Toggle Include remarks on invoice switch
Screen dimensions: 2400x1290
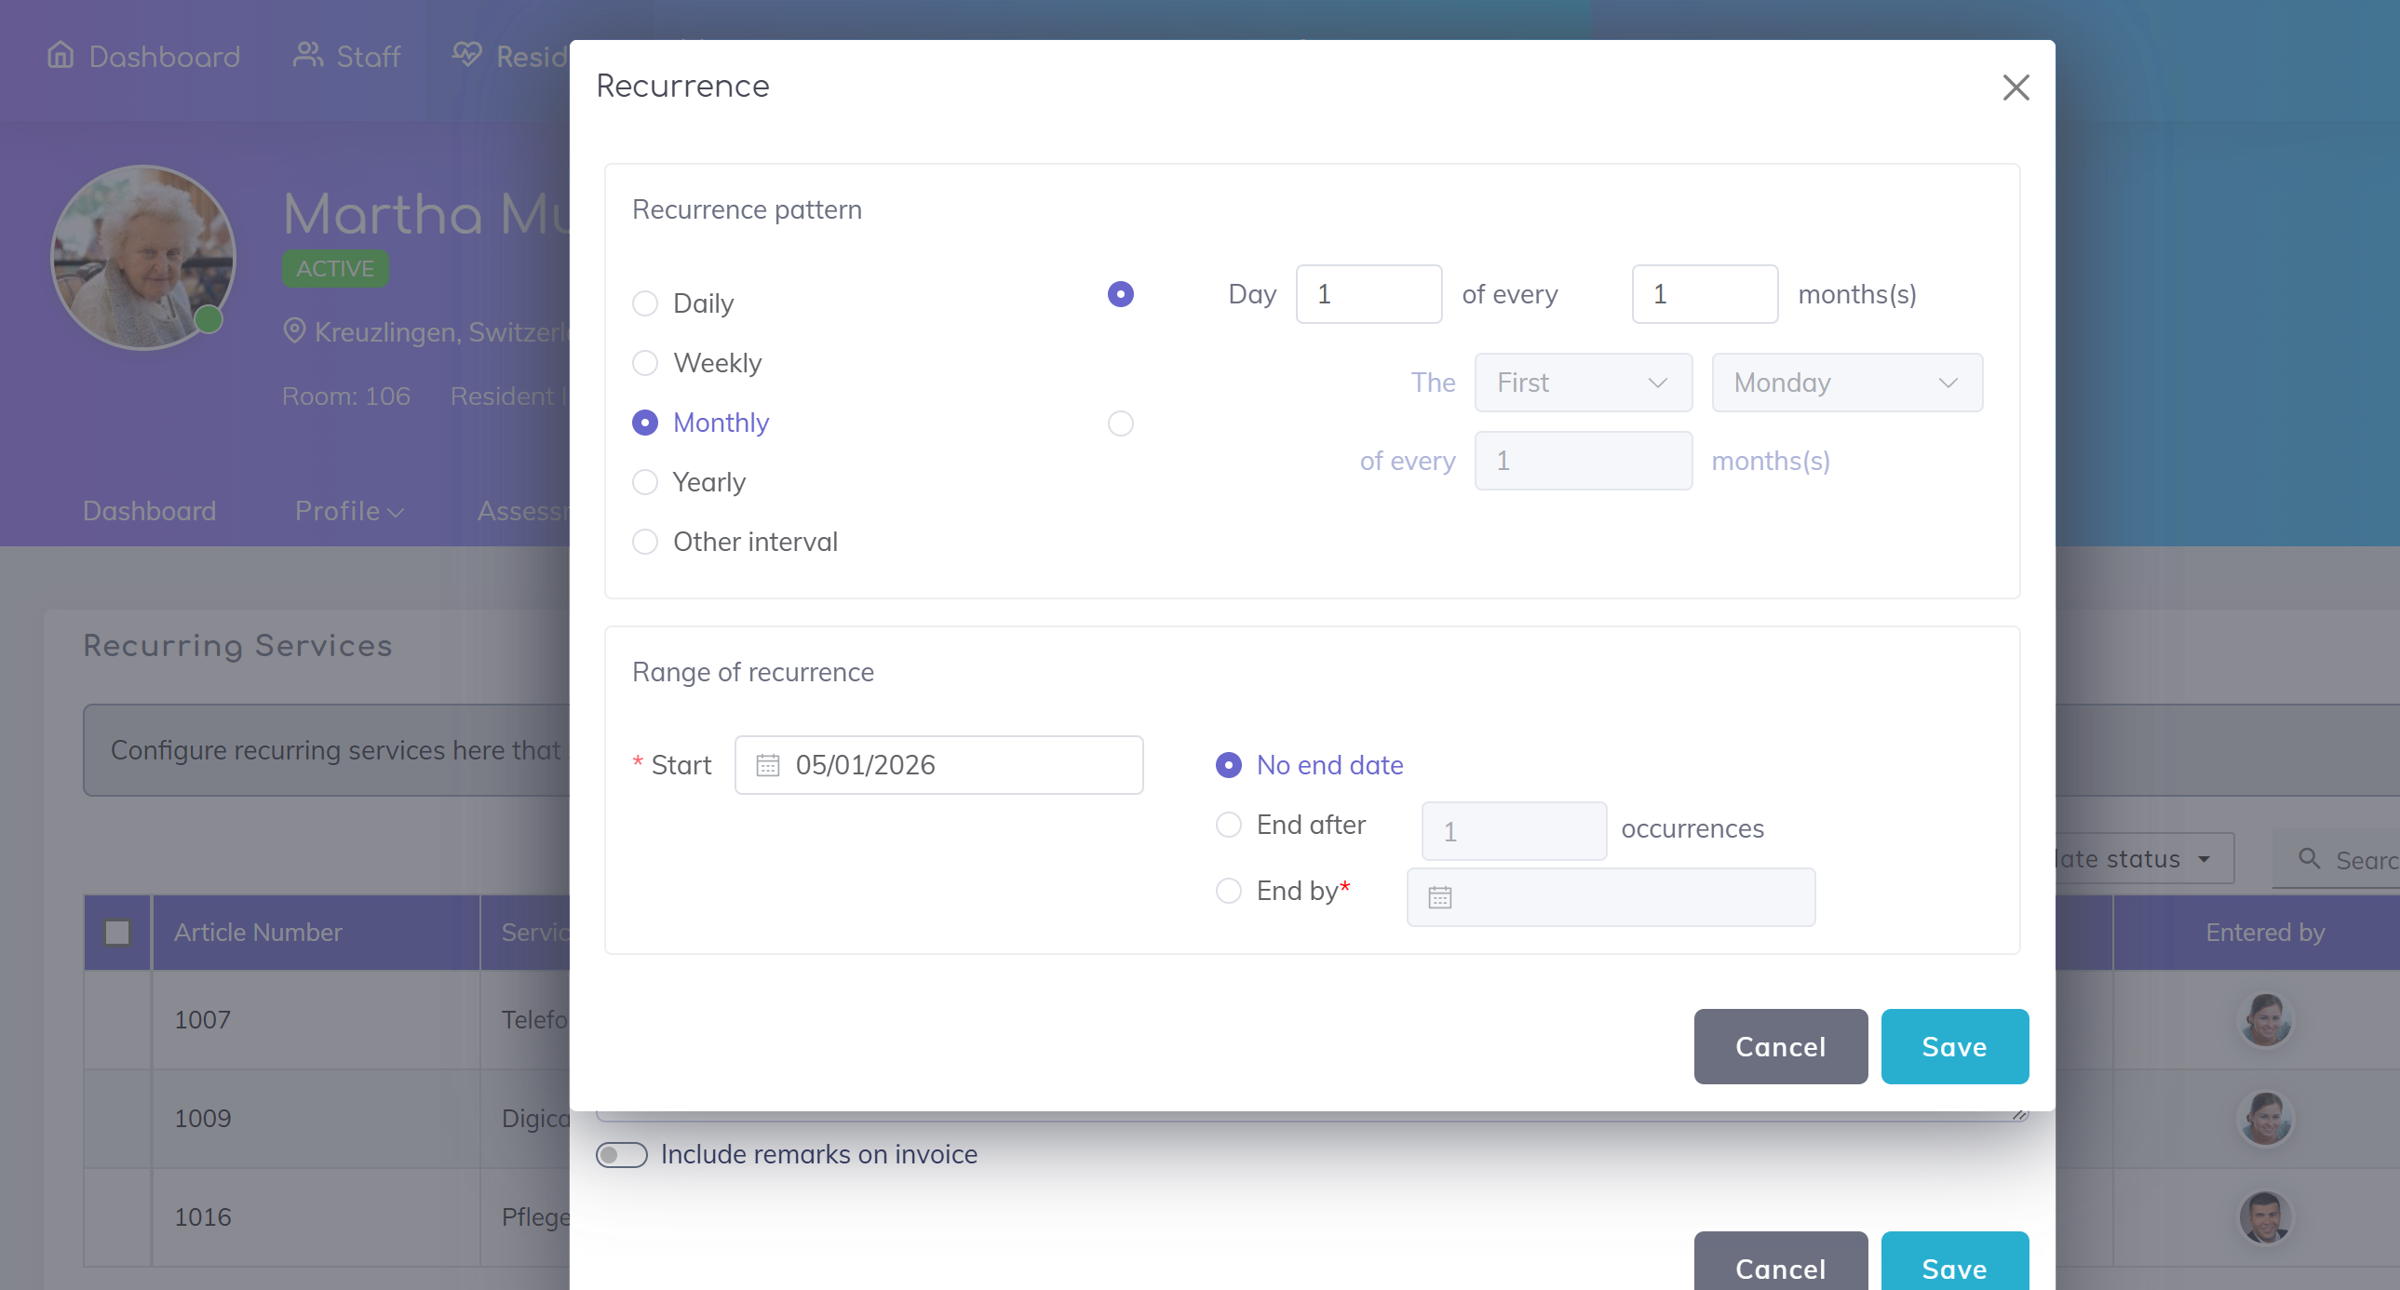pos(622,1154)
